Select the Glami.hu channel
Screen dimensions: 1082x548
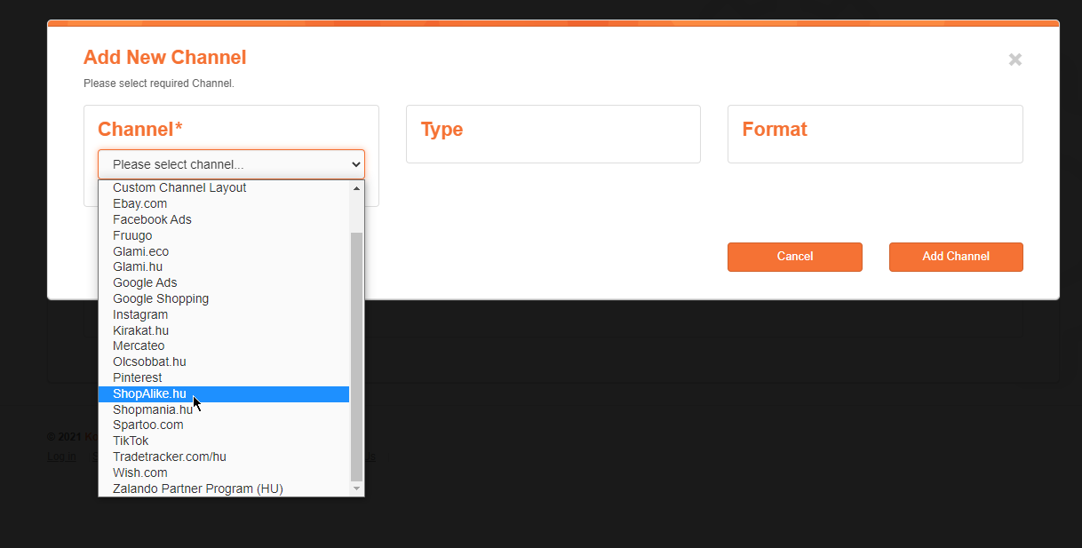click(x=224, y=266)
